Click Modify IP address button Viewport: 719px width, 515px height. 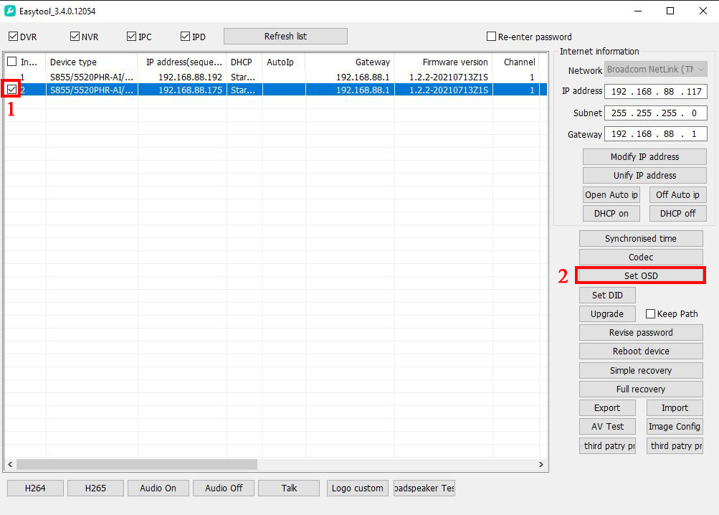(644, 157)
